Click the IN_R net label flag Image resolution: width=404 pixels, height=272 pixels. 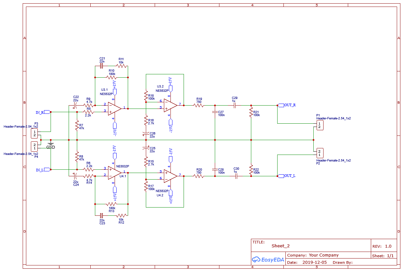pos(46,112)
